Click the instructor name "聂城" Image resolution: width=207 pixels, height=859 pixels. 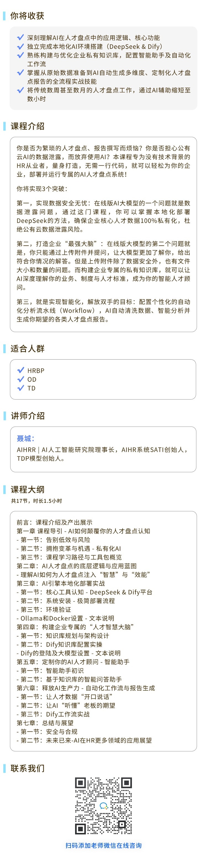click(24, 438)
